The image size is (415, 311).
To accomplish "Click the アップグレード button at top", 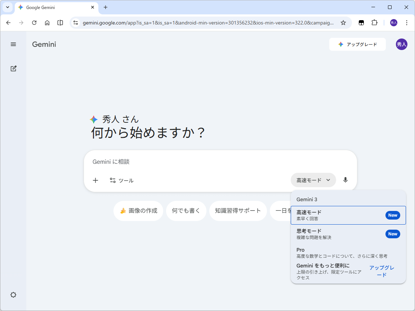I will point(357,44).
